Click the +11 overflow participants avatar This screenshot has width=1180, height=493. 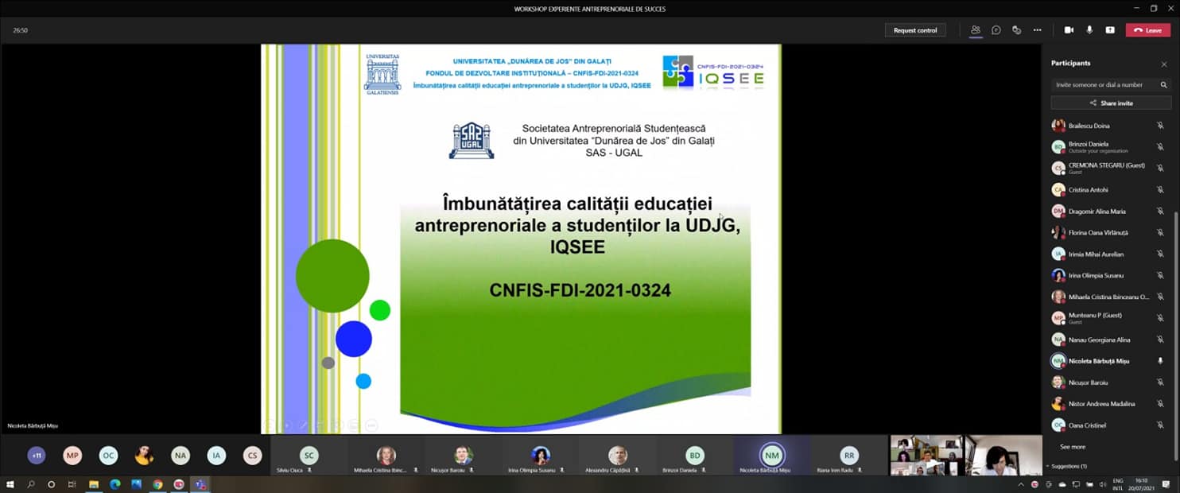coord(37,456)
